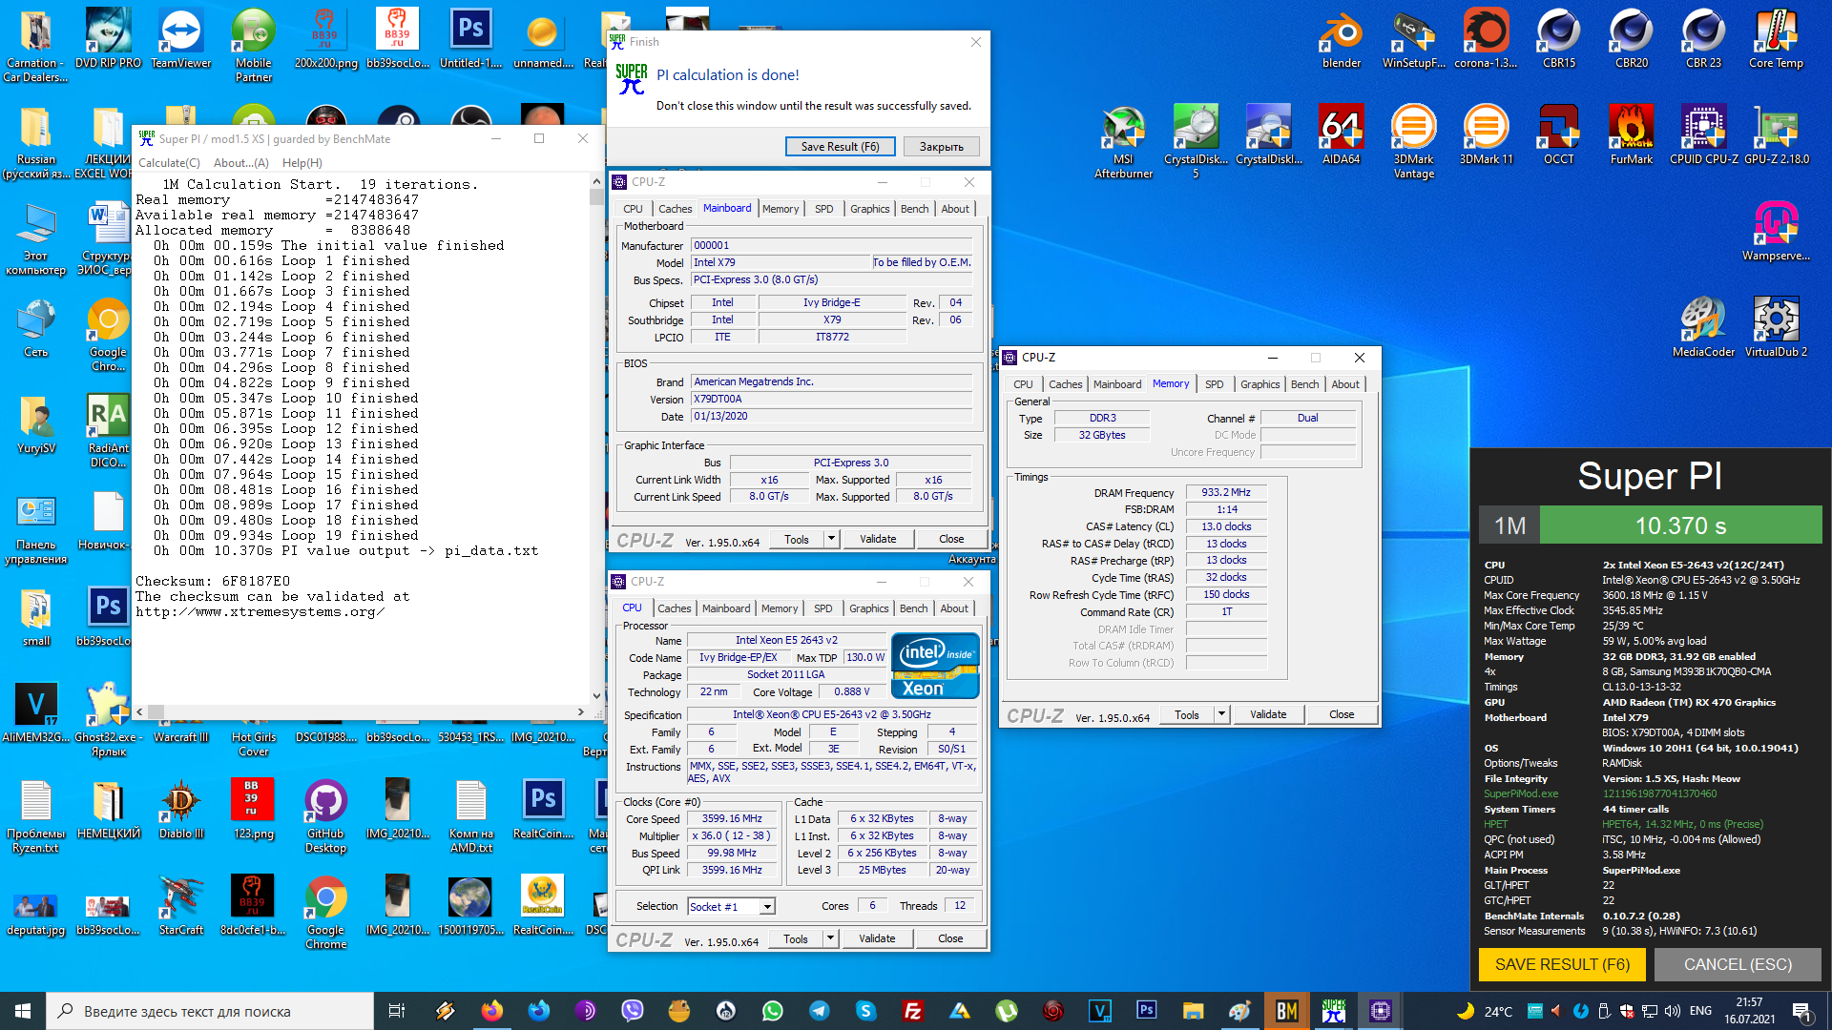Open 3DMark 11 desktop icon

click(x=1486, y=134)
